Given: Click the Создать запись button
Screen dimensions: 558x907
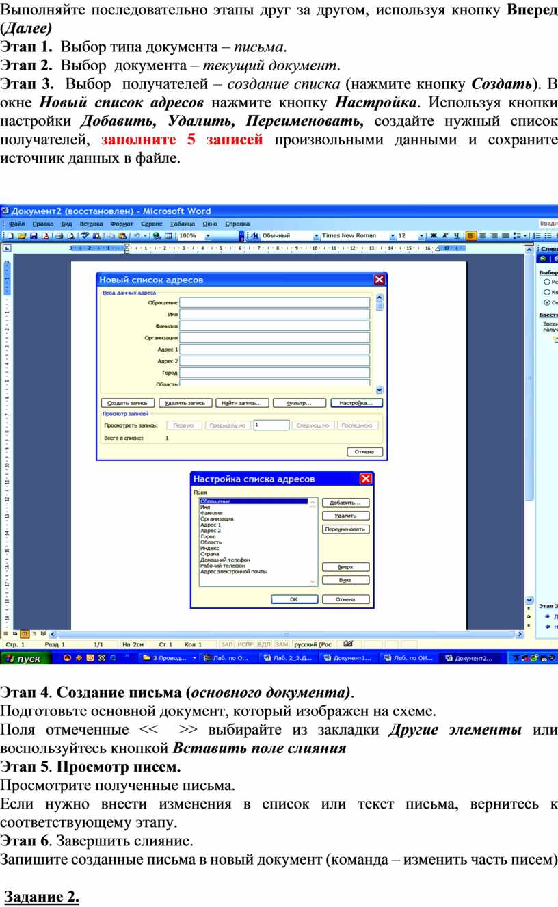Looking at the screenshot, I should pos(129,403).
